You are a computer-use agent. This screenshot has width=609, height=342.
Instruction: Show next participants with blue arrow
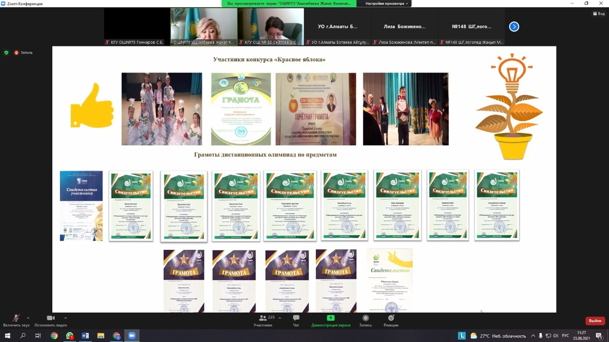click(x=514, y=27)
